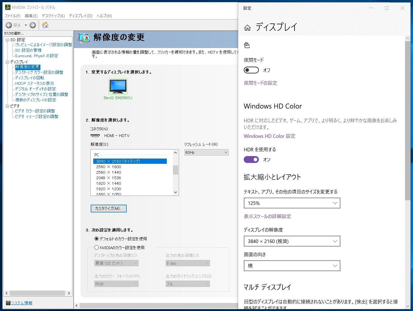Open the Home icon in NVIDIA toolbar
413x311 pixels.
(45, 25)
